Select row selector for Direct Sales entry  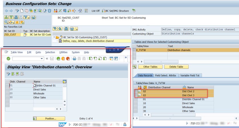tap(7, 89)
